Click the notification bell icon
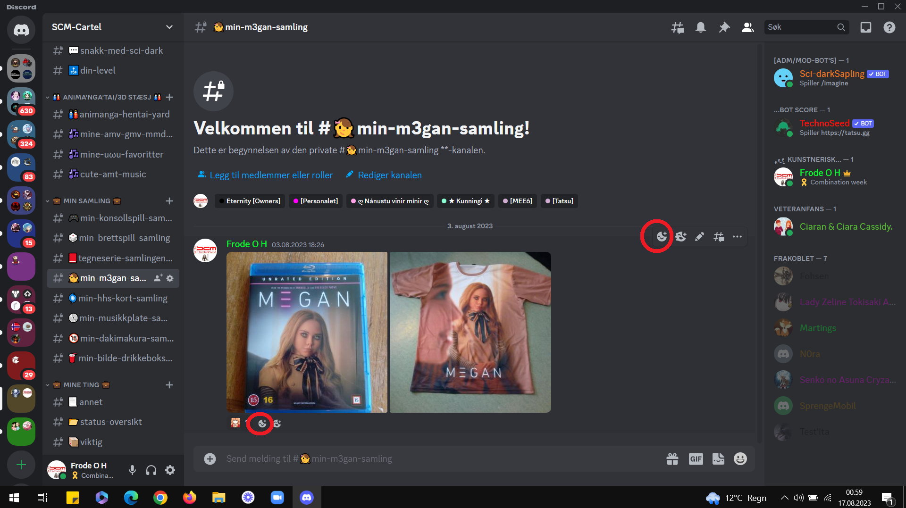906x508 pixels. 701,27
